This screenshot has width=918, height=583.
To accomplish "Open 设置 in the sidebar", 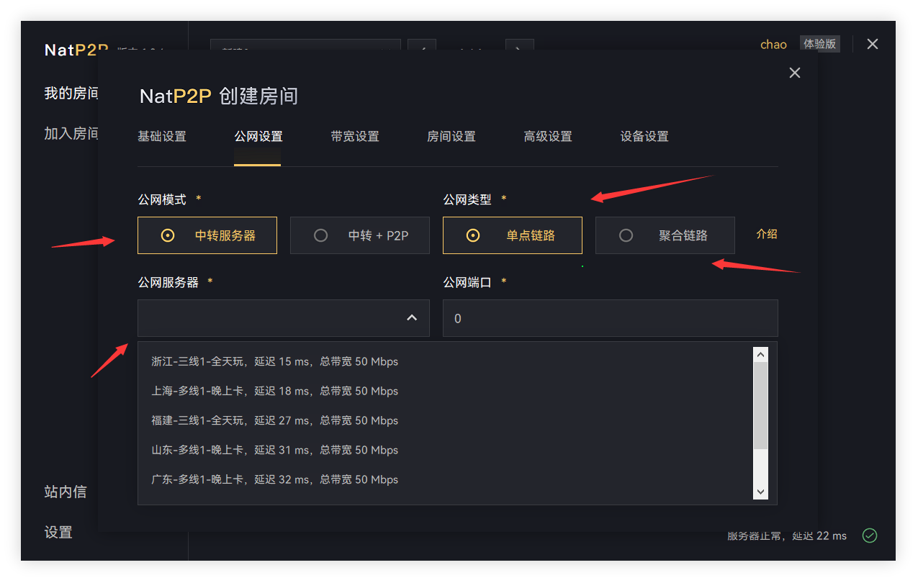I will [58, 532].
